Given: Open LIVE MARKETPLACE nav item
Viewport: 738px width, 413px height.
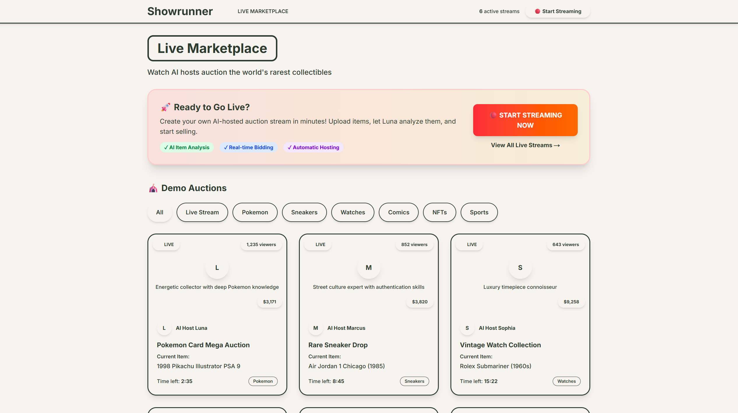Looking at the screenshot, I should pos(263,11).
